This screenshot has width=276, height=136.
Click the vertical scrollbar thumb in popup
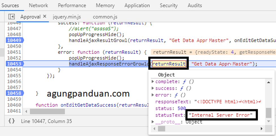pyautogui.click(x=269, y=113)
